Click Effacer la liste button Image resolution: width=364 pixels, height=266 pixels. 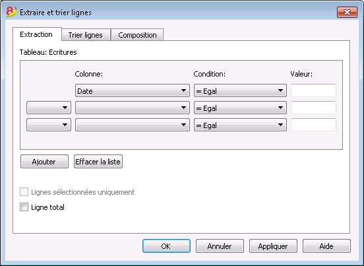pos(98,162)
